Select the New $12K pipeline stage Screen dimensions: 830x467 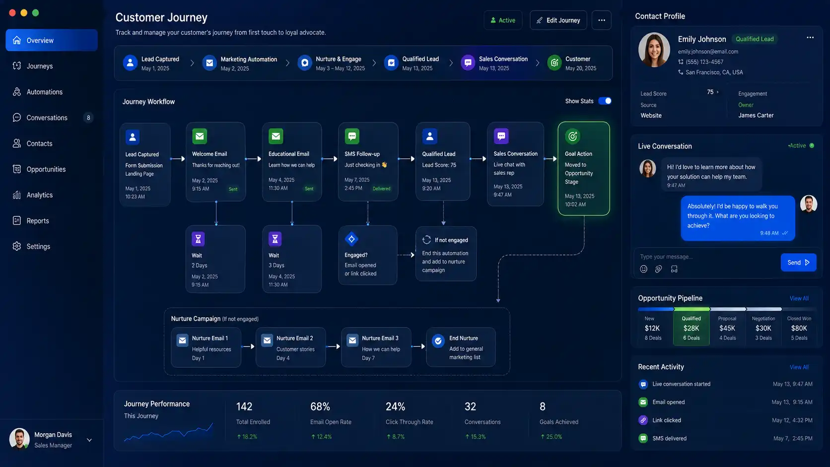coord(655,328)
